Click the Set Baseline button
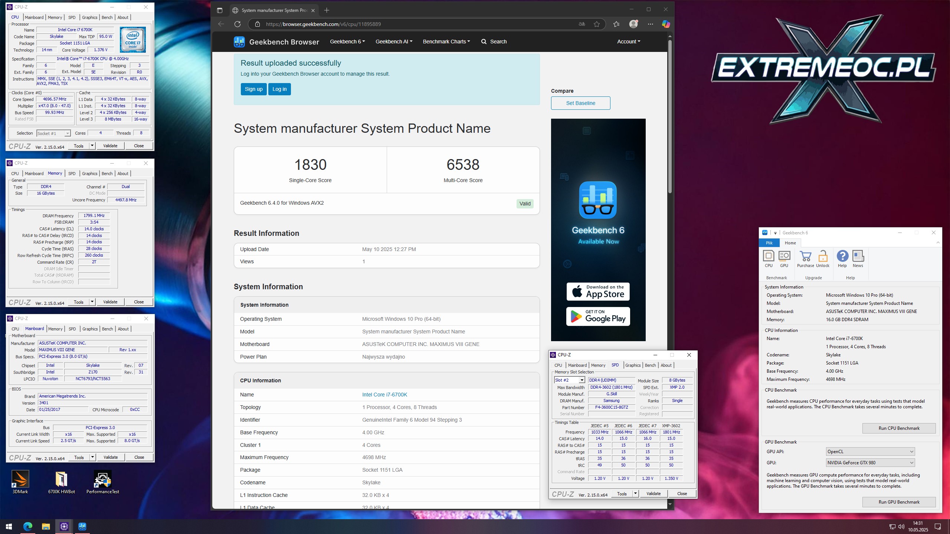Screen dimensions: 950x534 (580, 103)
